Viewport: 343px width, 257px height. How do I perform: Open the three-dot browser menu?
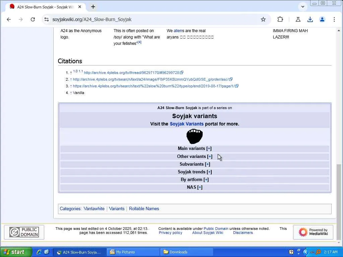334,19
